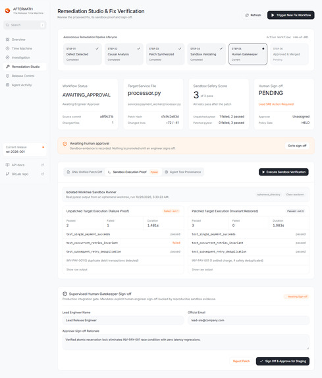
Task: Click the Agent Tool Provenance tab icon
Action: (166, 172)
